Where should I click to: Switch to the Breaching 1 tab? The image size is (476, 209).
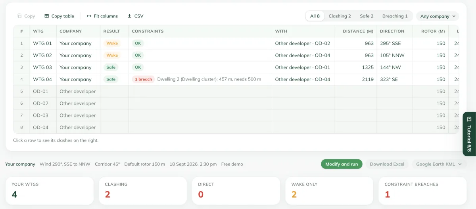coord(395,16)
